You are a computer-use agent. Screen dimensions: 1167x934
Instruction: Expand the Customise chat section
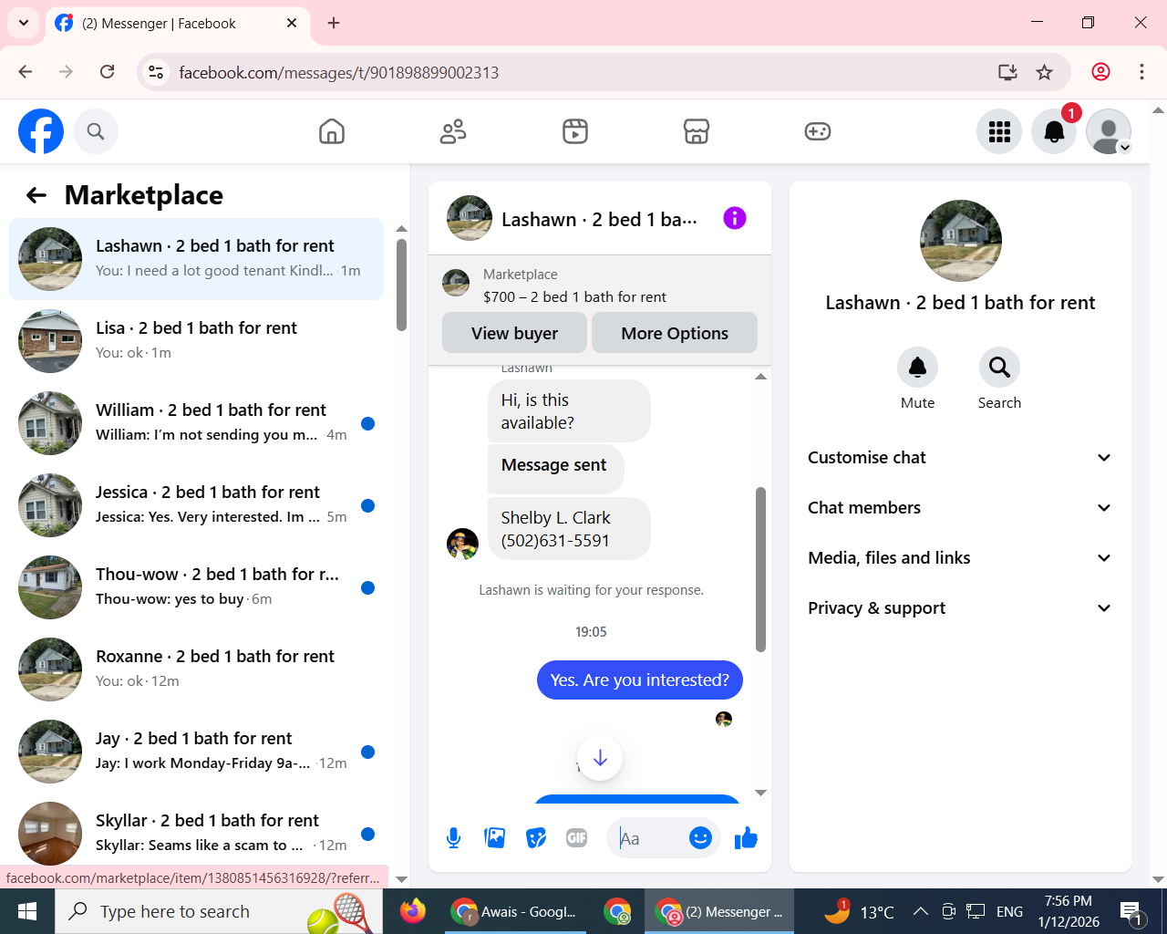pyautogui.click(x=960, y=458)
